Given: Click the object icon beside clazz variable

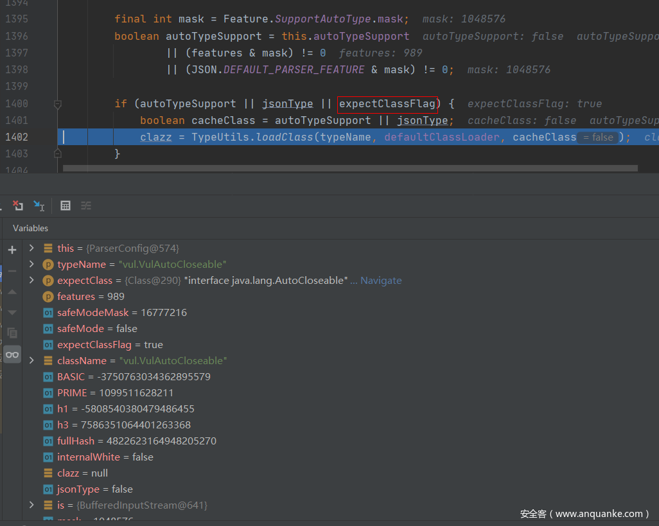Looking at the screenshot, I should pos(48,473).
